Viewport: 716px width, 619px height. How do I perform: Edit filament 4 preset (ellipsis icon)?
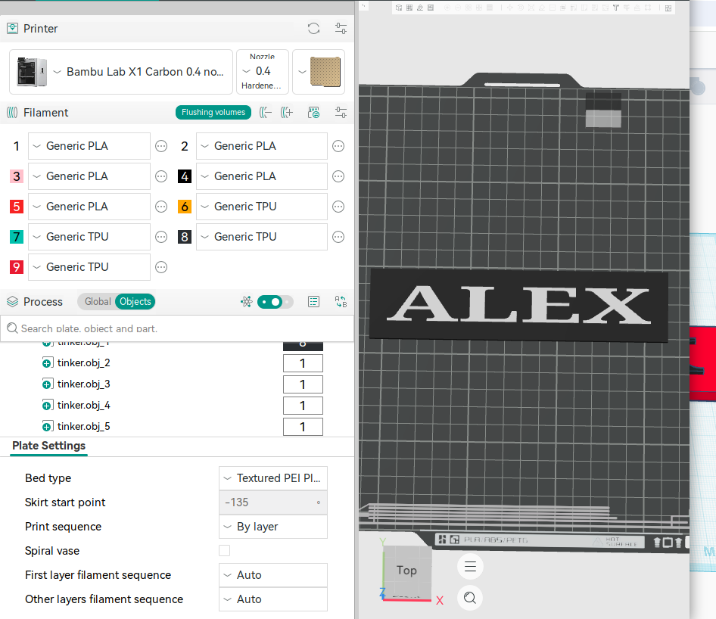click(338, 176)
